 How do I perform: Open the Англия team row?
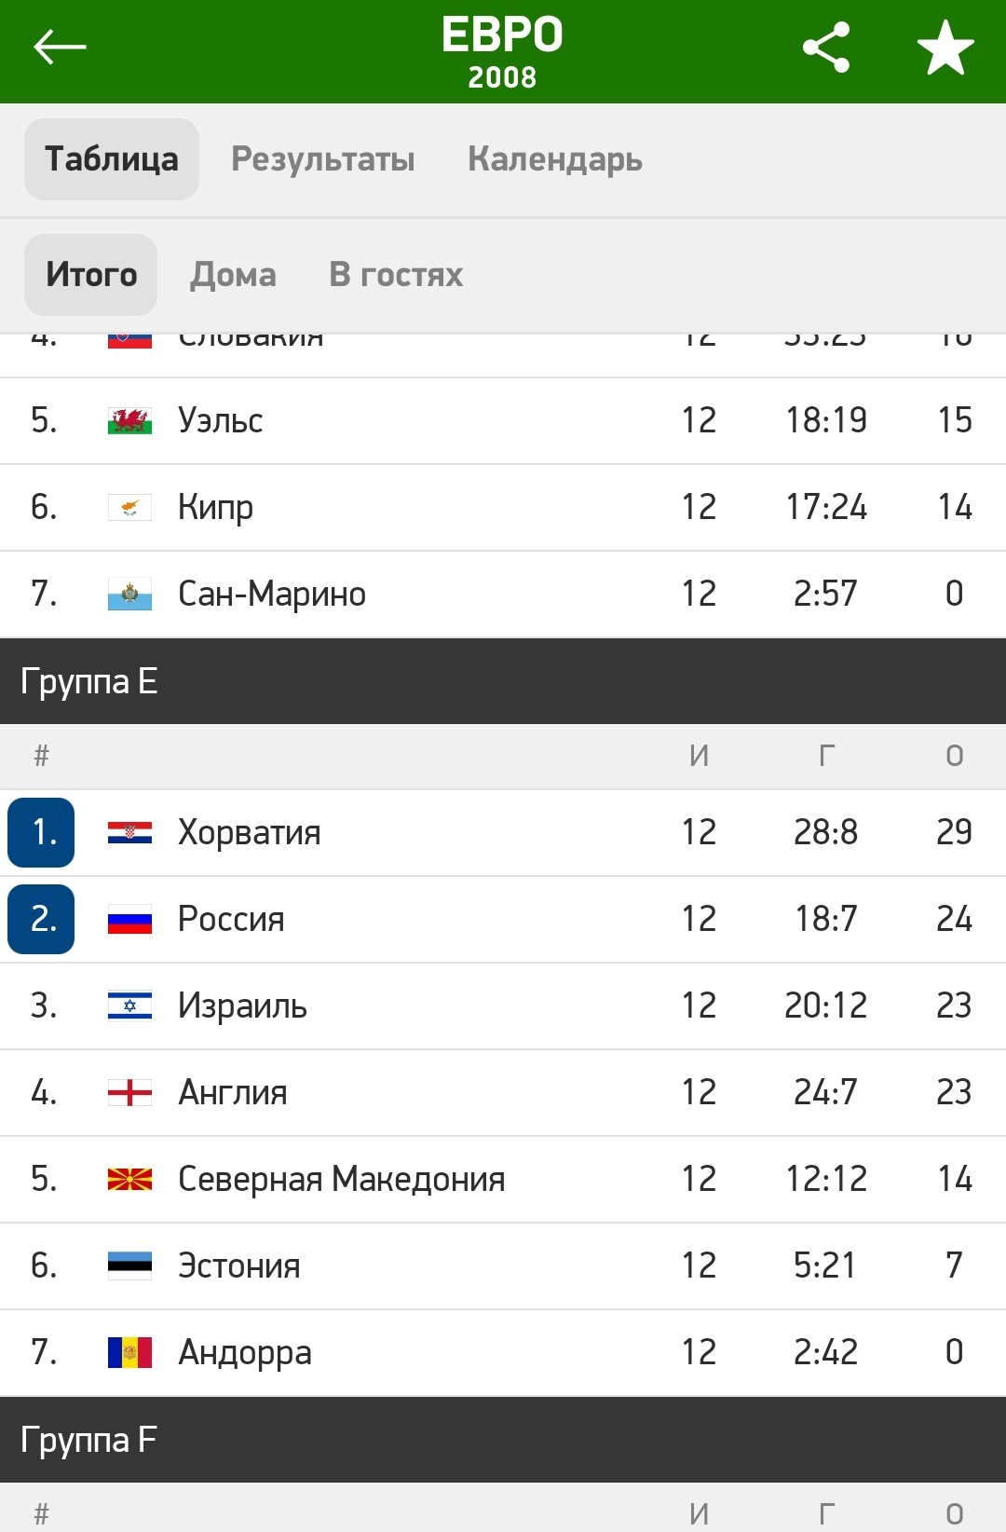[503, 1093]
